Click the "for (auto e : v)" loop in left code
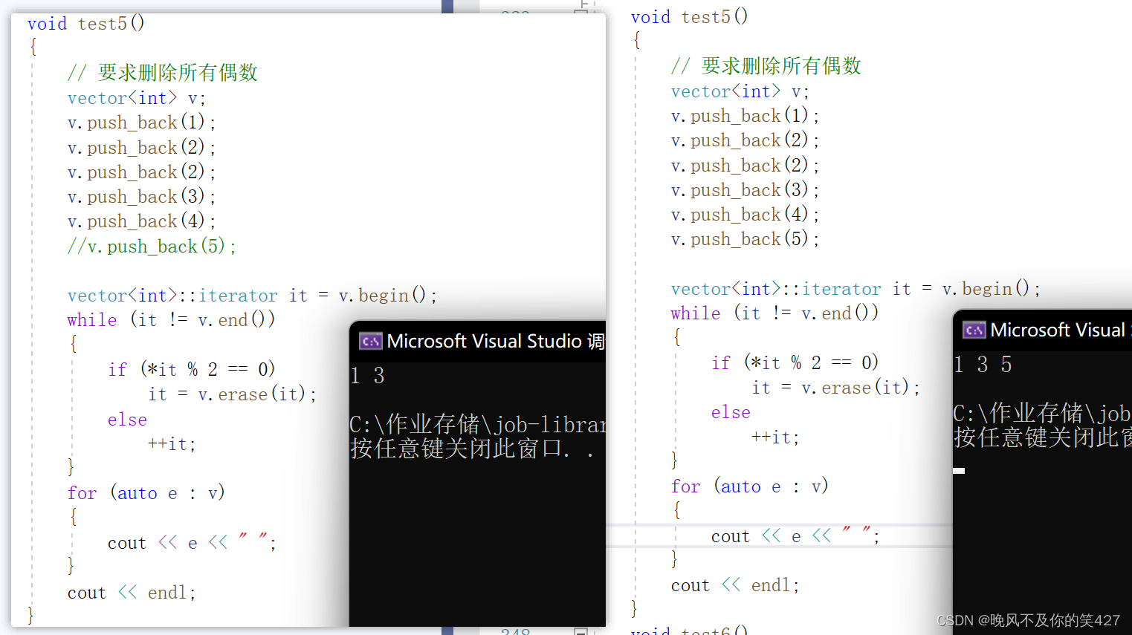 (146, 492)
